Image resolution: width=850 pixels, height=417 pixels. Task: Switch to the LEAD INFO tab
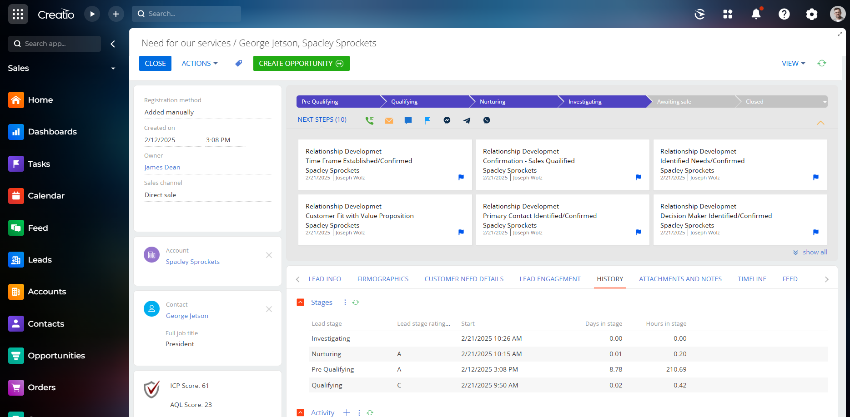coord(325,279)
